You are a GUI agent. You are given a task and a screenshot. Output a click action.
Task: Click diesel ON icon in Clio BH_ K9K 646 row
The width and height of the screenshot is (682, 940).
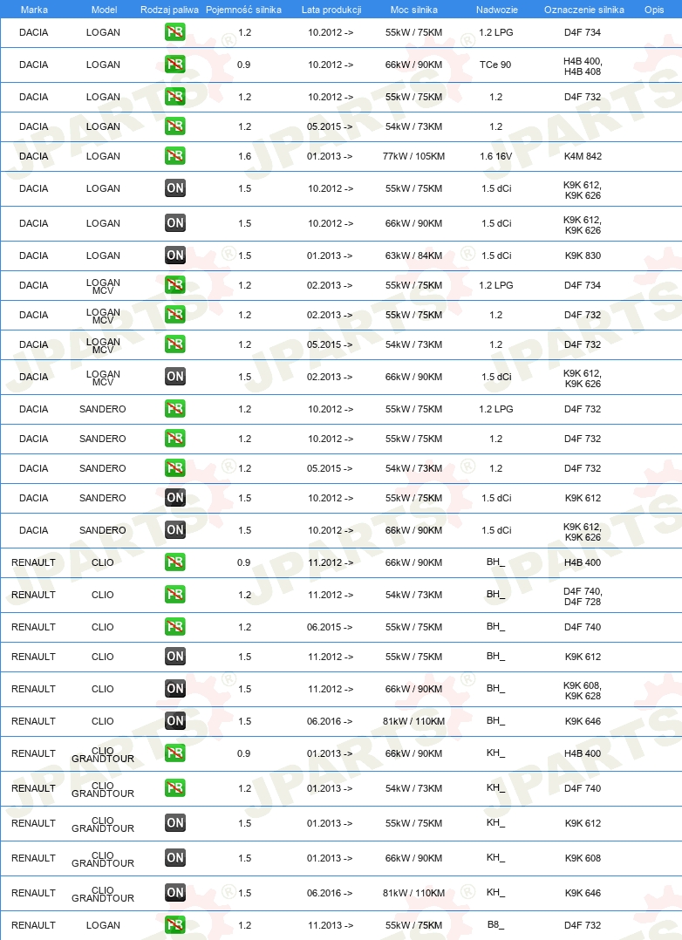pos(175,721)
